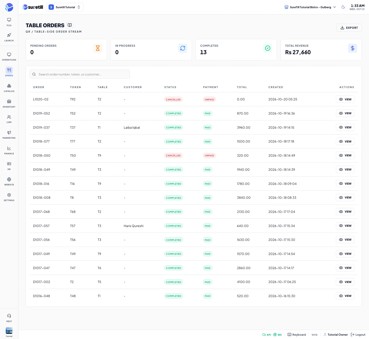Select the Dining sidebar icon
Image resolution: width=369 pixels, height=339 pixels.
(9, 72)
